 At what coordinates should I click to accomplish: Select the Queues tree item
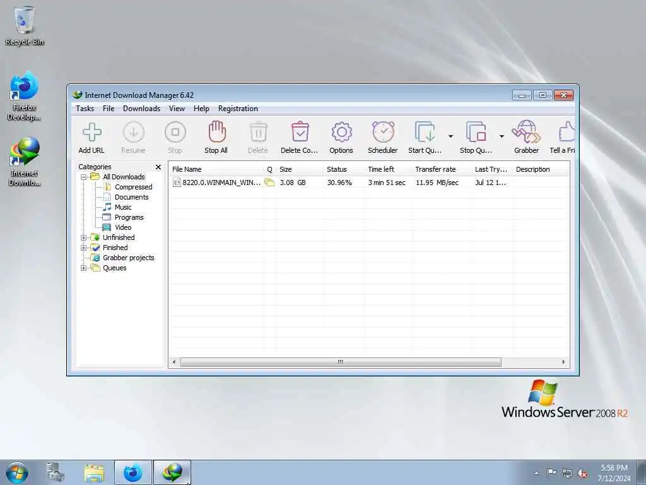(115, 268)
